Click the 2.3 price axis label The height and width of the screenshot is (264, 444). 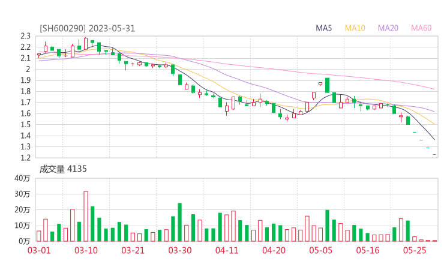point(25,36)
